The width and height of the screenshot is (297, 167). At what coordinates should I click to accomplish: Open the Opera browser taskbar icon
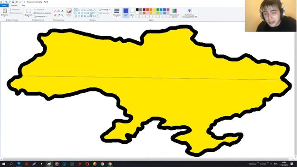point(87,164)
